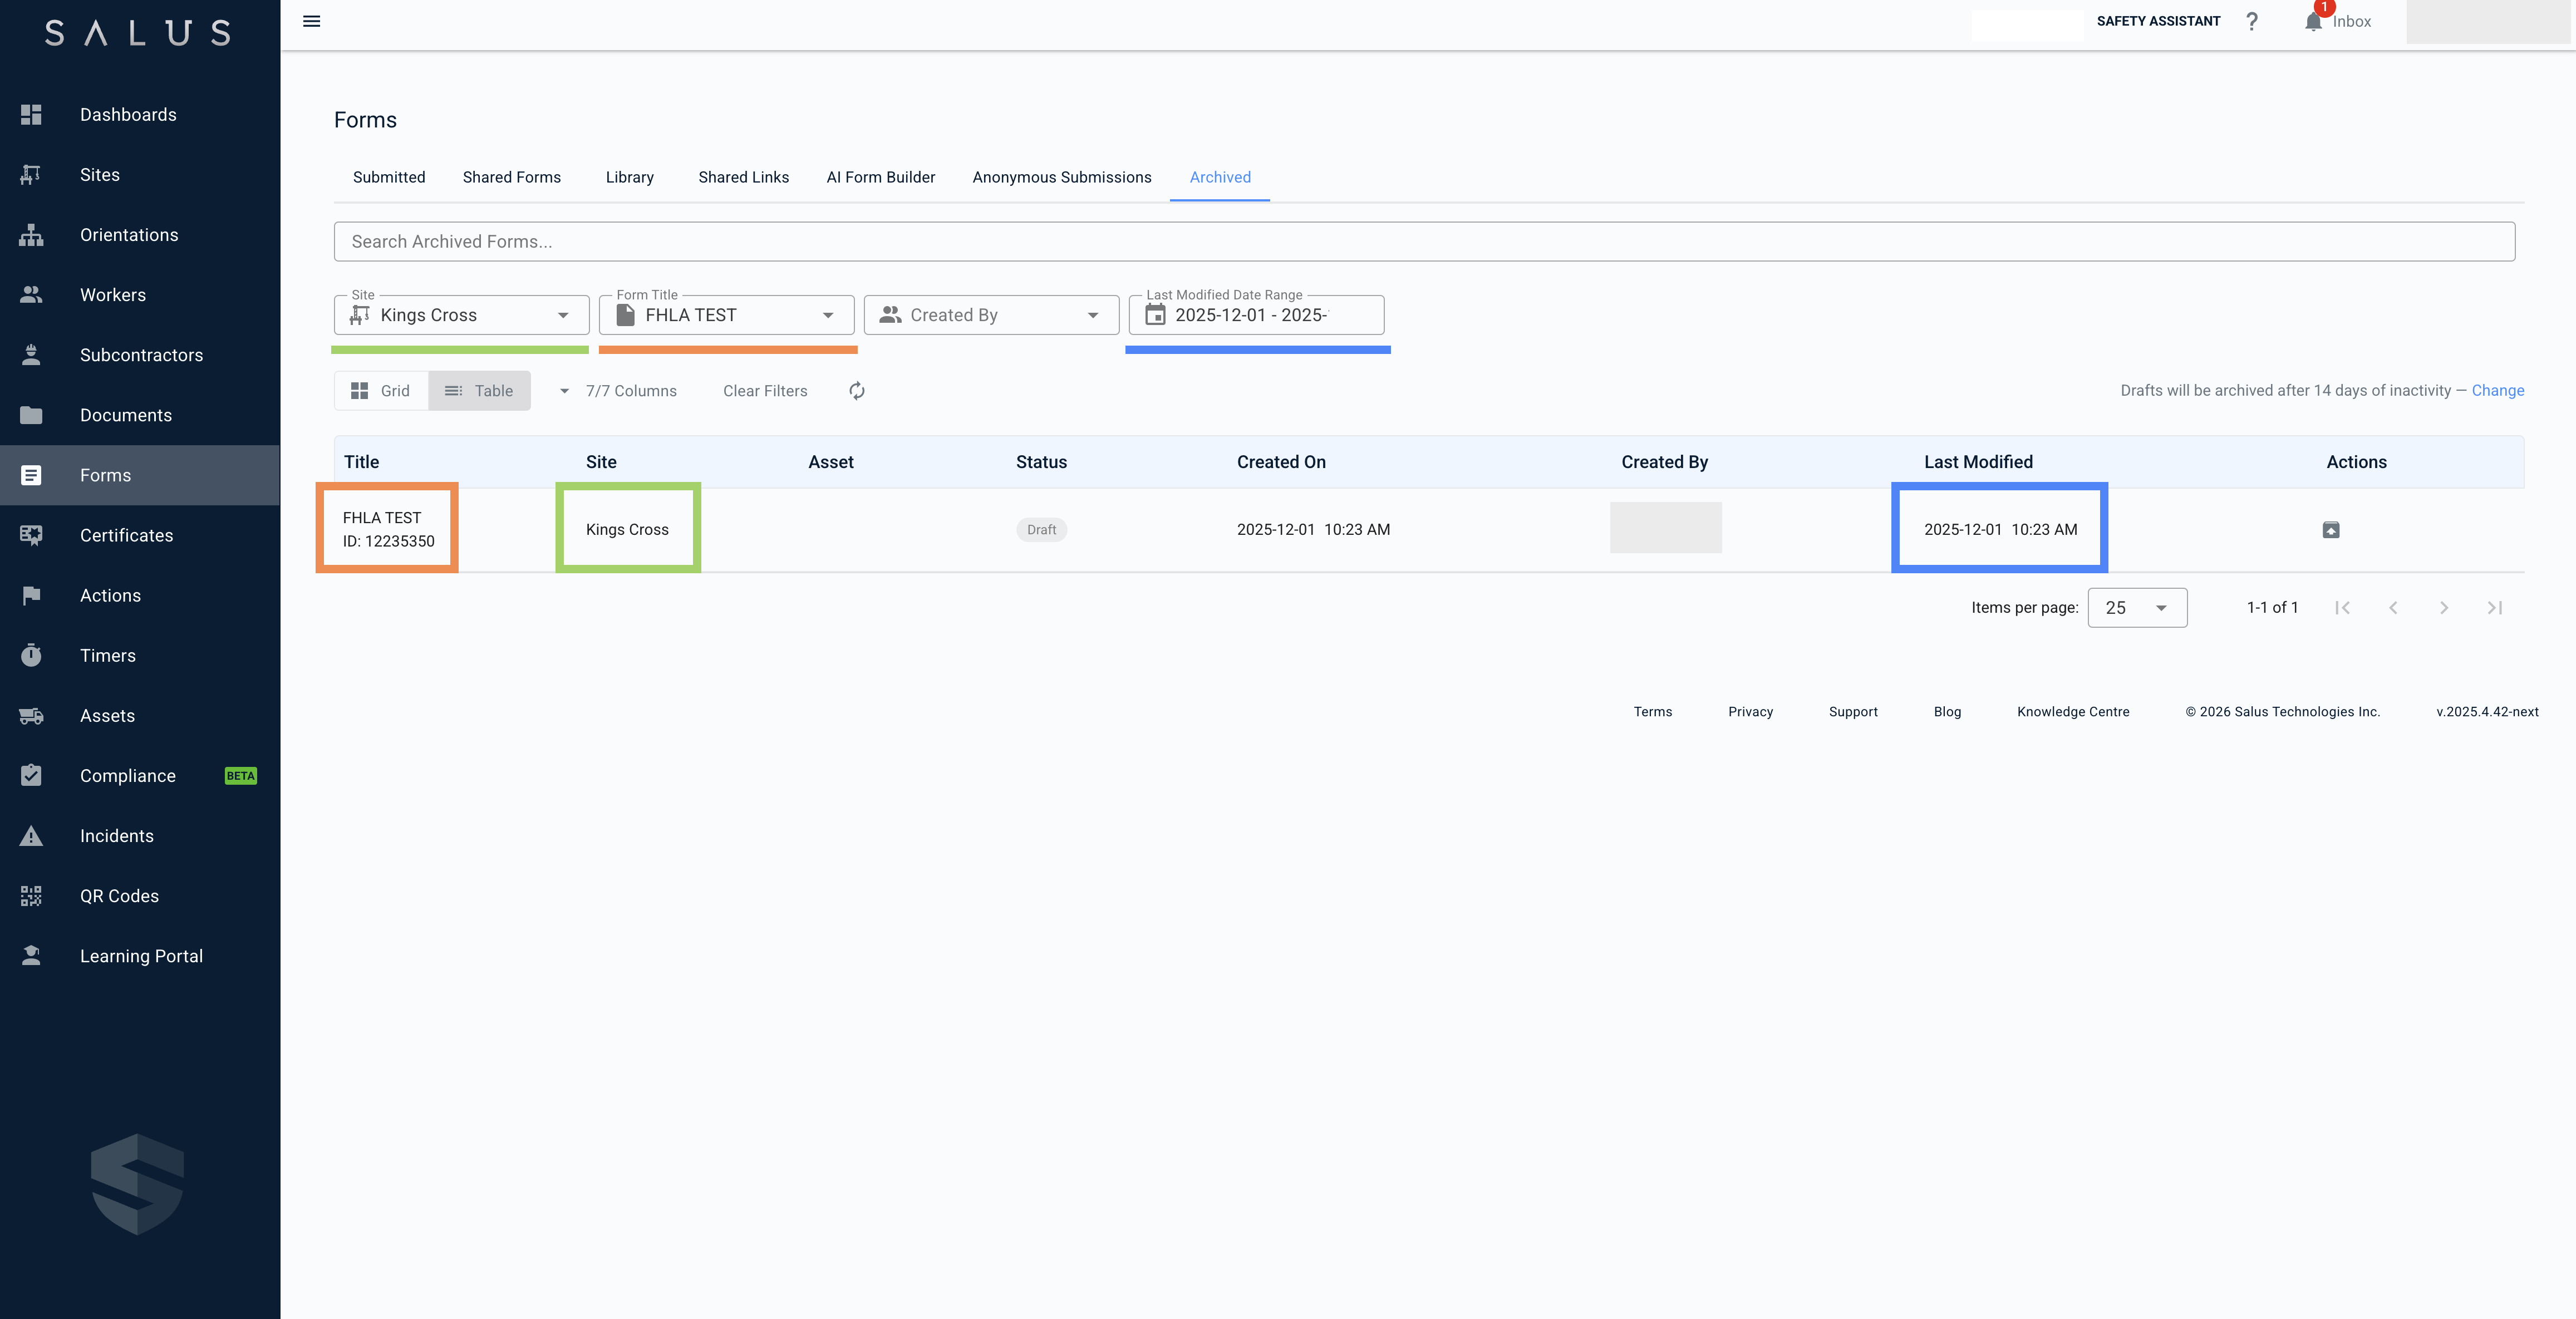The width and height of the screenshot is (2576, 1319).
Task: Open notifications bell icon
Action: pyautogui.click(x=2313, y=22)
